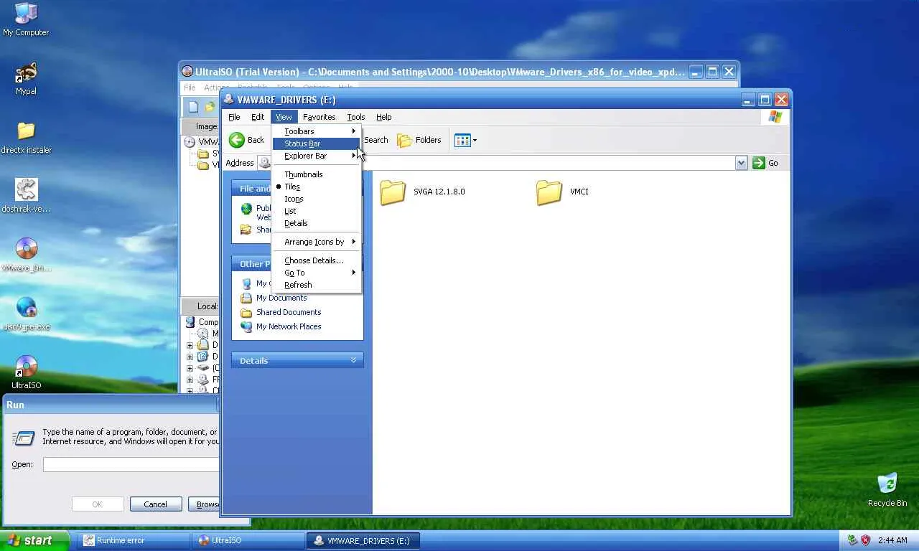The width and height of the screenshot is (919, 551).
Task: Click the Safely Remove Hardware tray icon
Action: coord(852,540)
